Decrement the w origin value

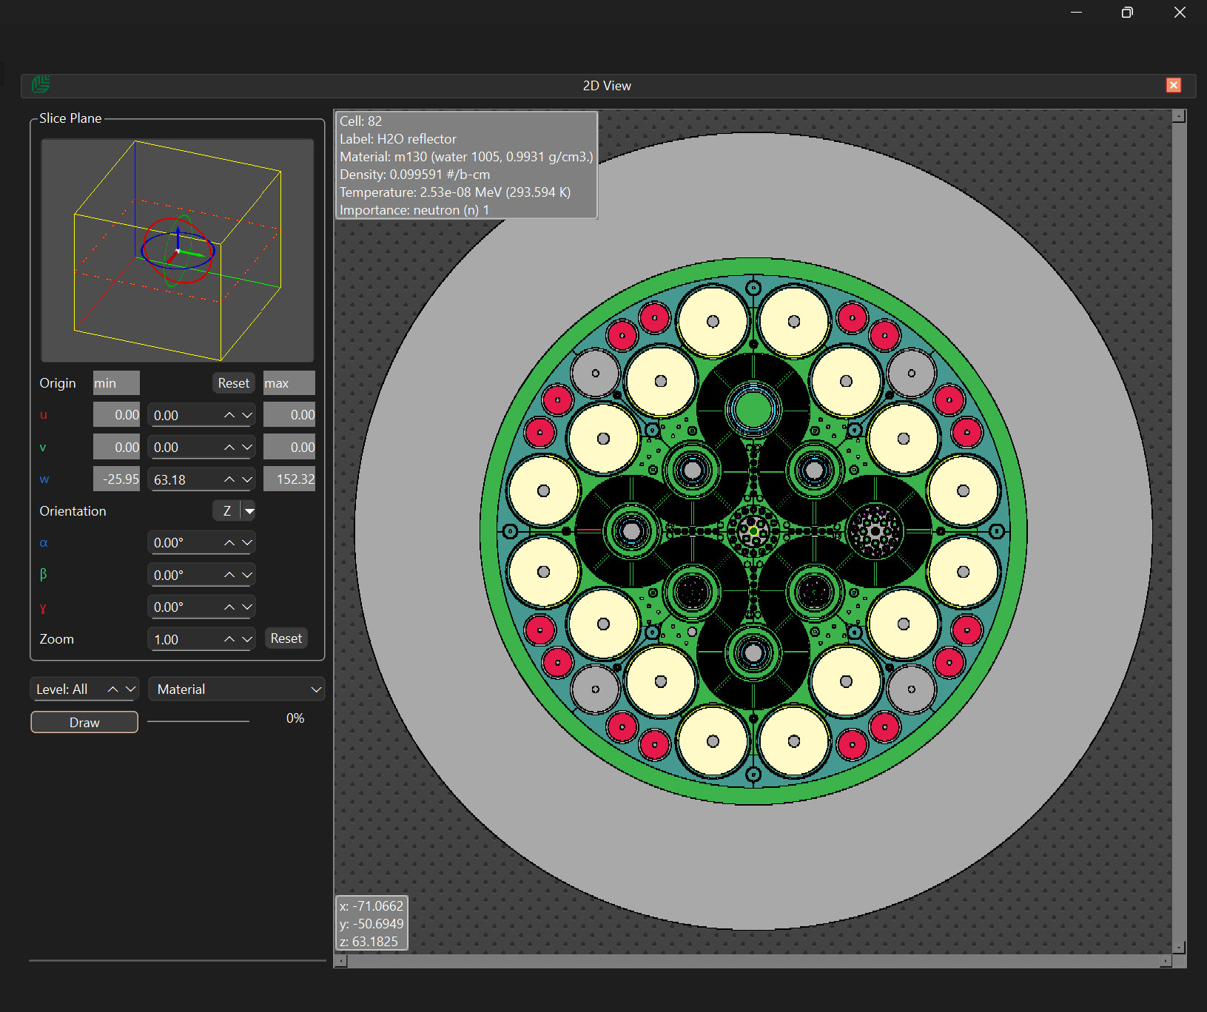[247, 479]
